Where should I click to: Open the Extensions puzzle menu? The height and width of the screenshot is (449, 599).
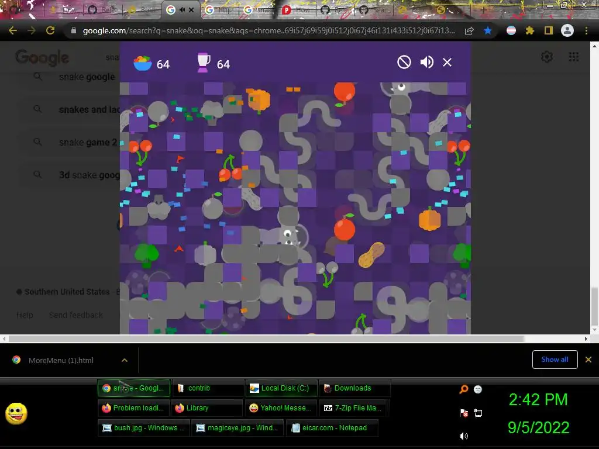(529, 30)
